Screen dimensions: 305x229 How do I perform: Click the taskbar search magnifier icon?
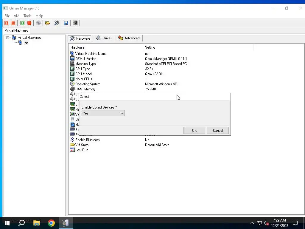click(21, 223)
